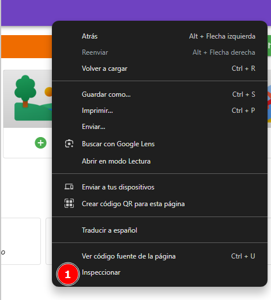Viewport: 271px width, 300px height.
Task: Click the Google Lens camera icon
Action: pyautogui.click(x=69, y=144)
